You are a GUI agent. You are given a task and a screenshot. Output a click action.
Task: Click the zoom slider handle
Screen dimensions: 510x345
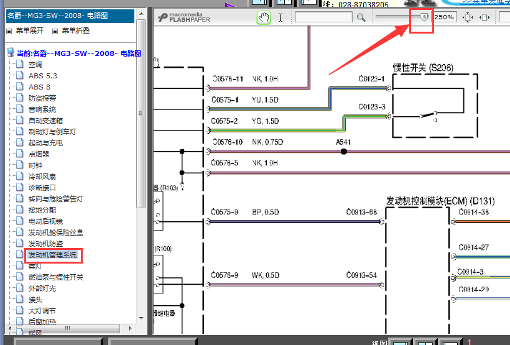tap(424, 17)
